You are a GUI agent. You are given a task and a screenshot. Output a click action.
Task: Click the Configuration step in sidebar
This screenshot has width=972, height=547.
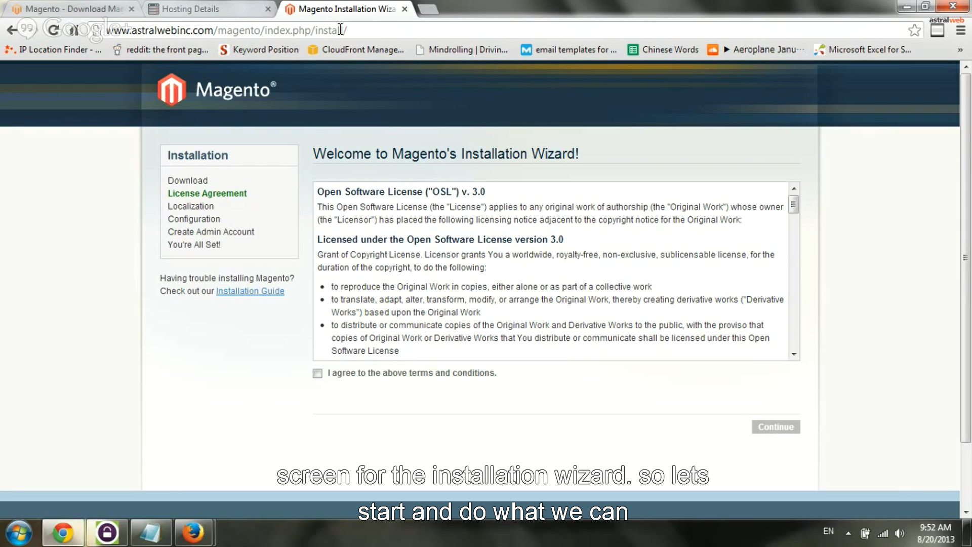194,219
